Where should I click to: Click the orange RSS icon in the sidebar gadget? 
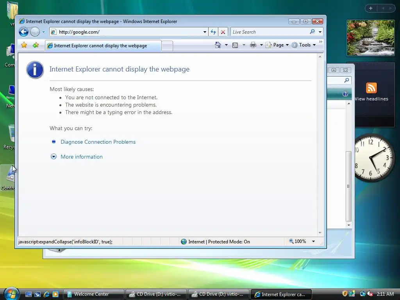tap(371, 88)
